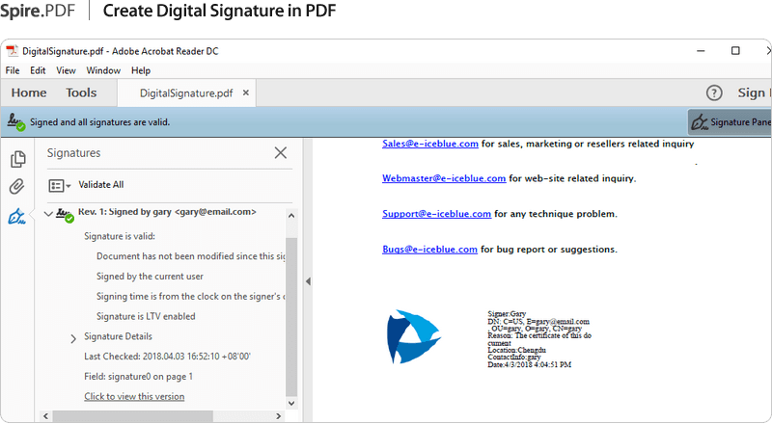Image resolution: width=772 pixels, height=424 pixels.
Task: Open the Edit menu
Action: point(38,70)
